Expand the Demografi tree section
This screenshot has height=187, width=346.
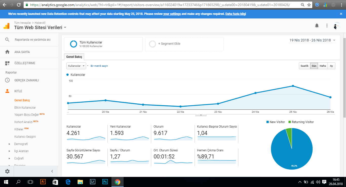pos(9,144)
